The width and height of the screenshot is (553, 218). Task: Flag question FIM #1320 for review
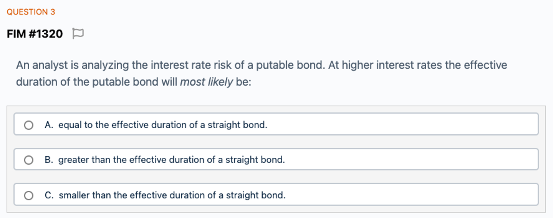[78, 33]
